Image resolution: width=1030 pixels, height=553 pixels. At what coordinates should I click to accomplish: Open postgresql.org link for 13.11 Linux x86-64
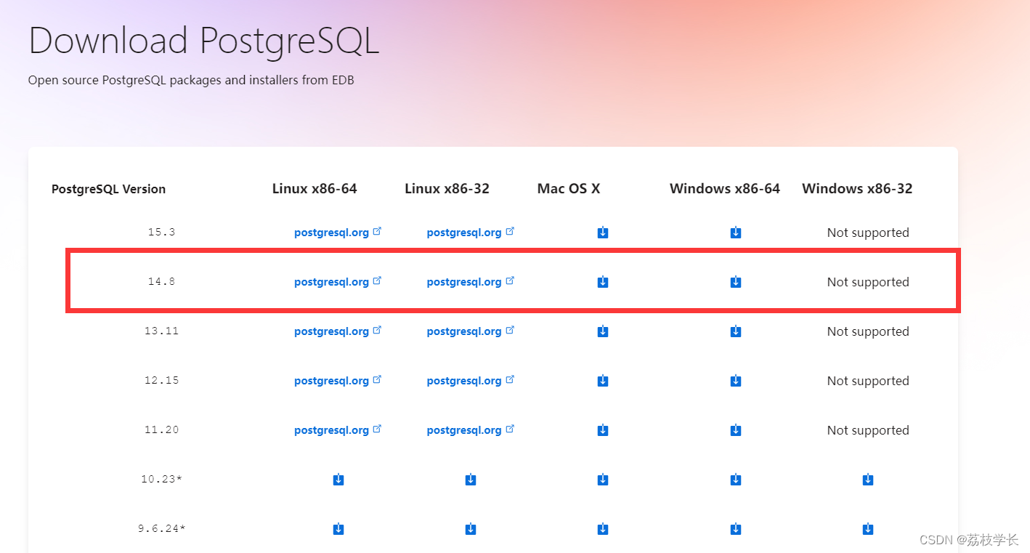click(338, 331)
